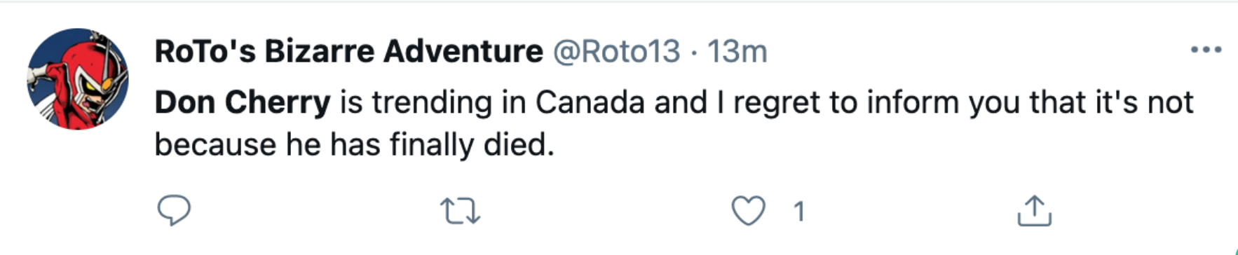Image resolution: width=1238 pixels, height=255 pixels.
Task: View likes via the count 1
Action: click(x=798, y=212)
